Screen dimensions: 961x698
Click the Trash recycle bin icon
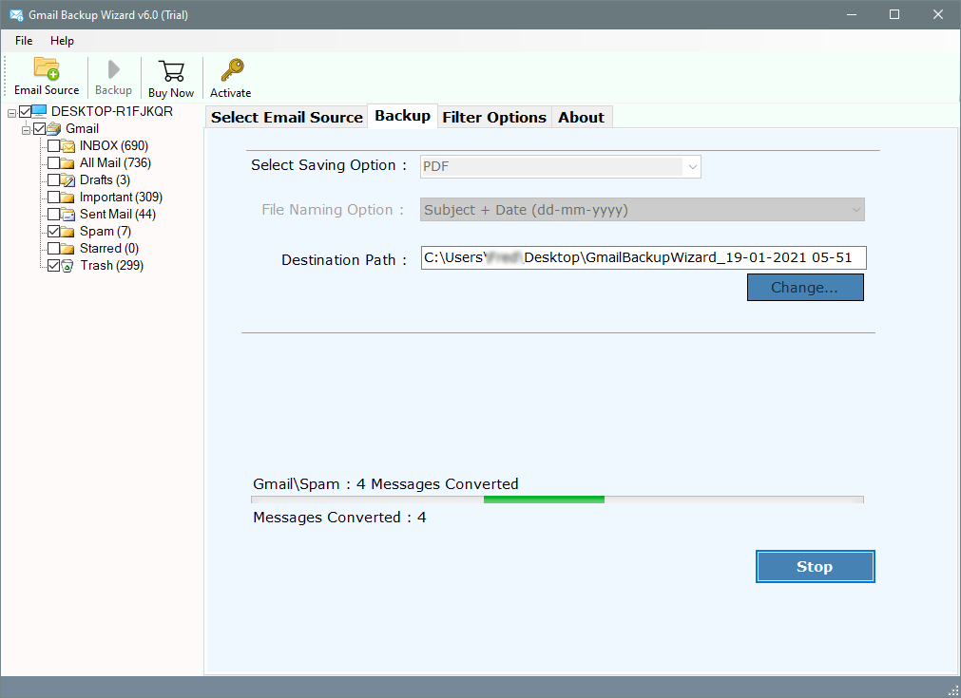[68, 266]
